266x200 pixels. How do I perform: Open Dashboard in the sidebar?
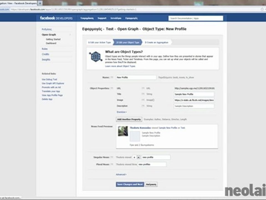pos(51,43)
